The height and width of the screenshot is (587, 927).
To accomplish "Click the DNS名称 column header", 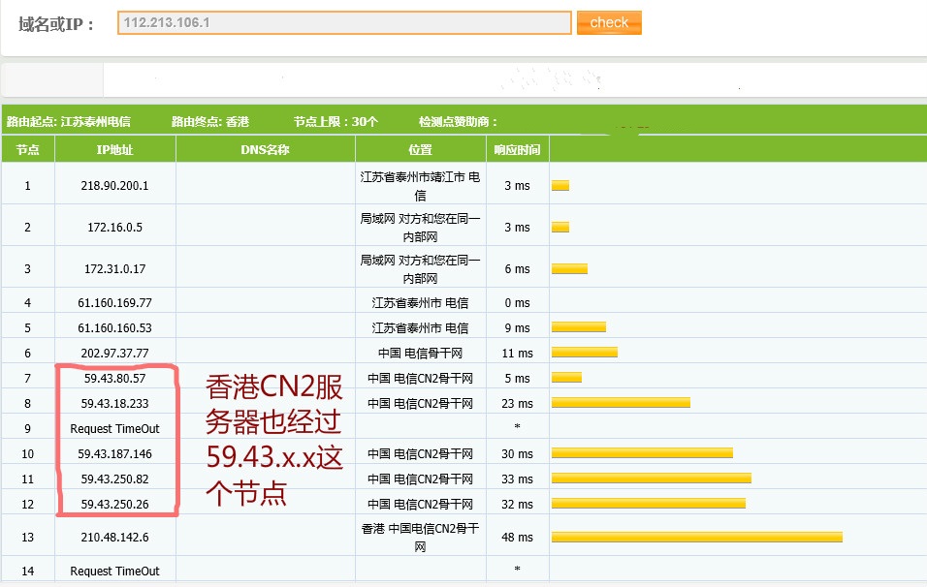I will pyautogui.click(x=265, y=149).
